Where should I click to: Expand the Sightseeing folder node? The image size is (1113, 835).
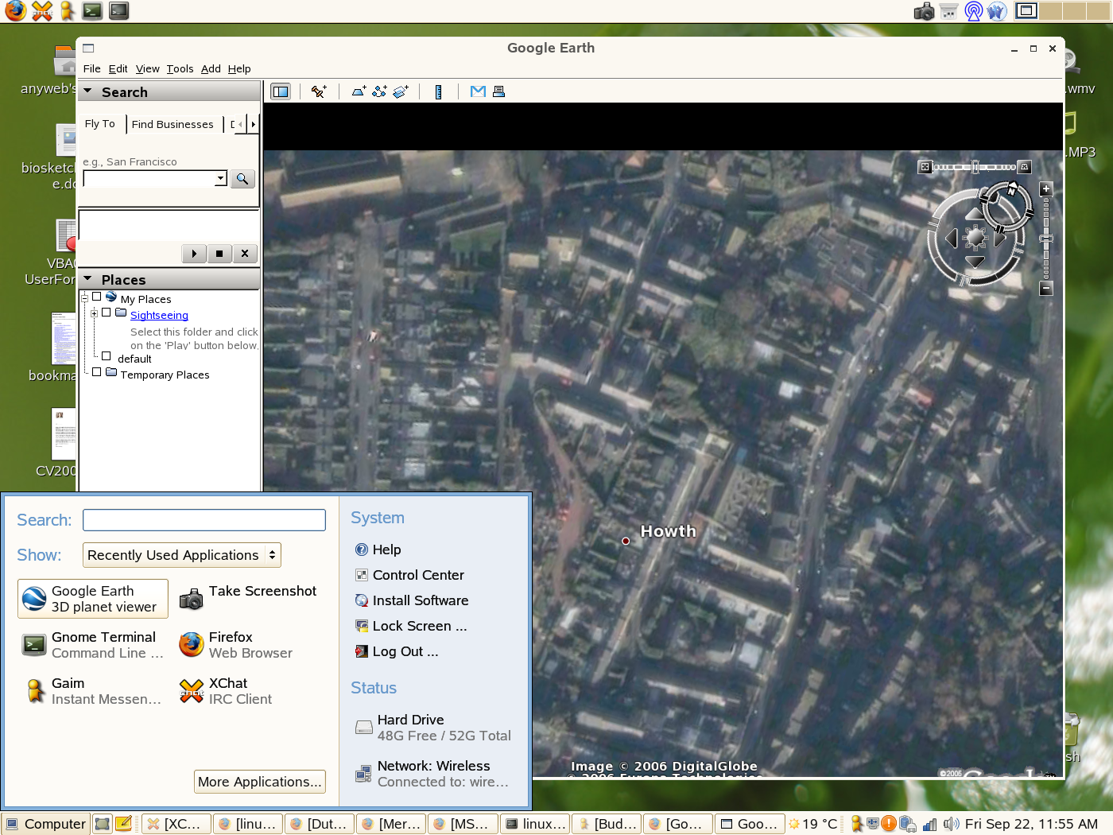[x=94, y=313]
